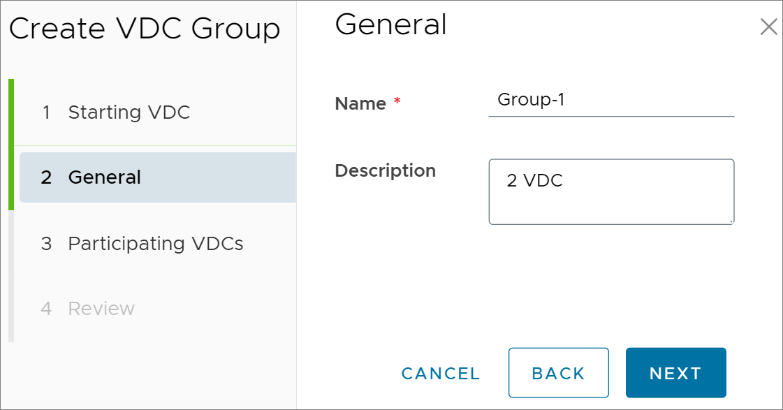This screenshot has width=783, height=410.
Task: Click the Name field containing Group-1
Action: click(611, 100)
